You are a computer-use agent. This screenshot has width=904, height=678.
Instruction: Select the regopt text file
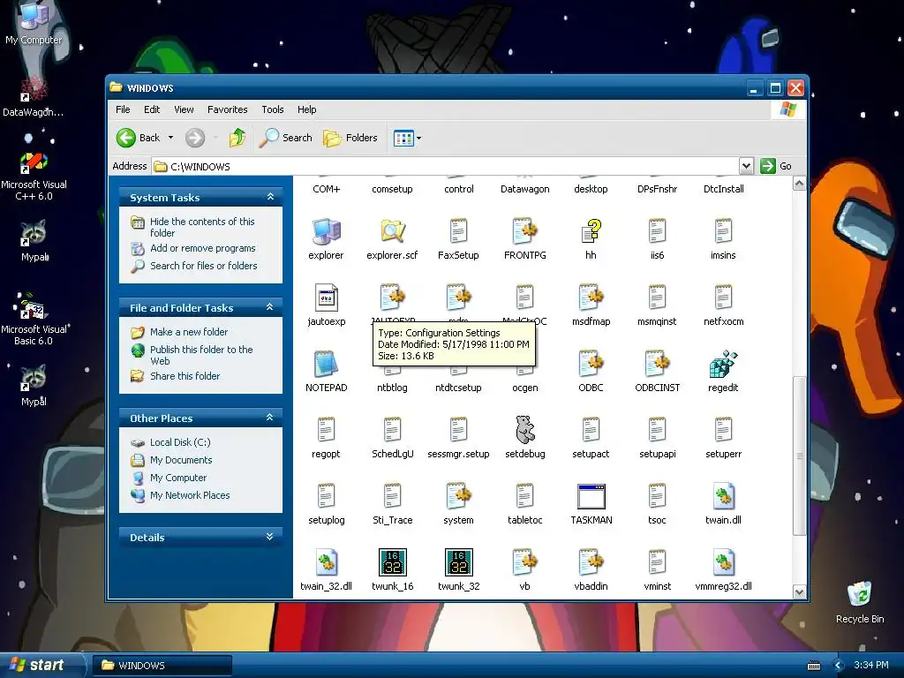[326, 430]
